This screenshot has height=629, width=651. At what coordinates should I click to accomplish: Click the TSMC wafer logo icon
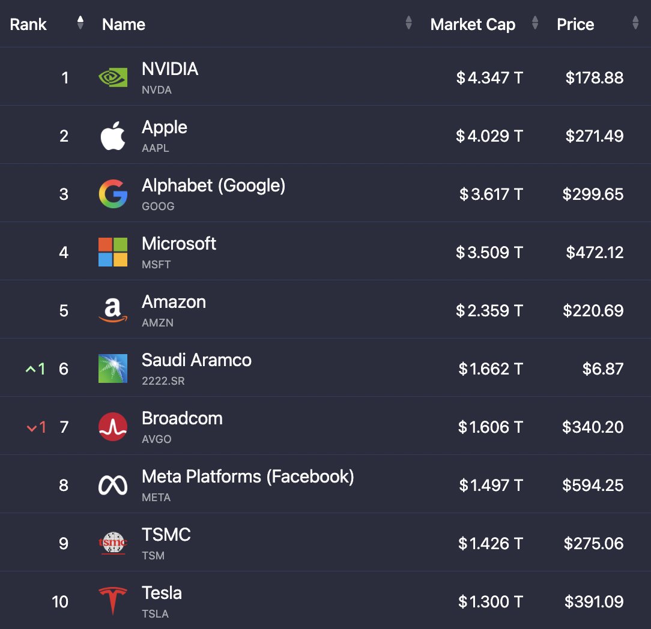tap(113, 543)
